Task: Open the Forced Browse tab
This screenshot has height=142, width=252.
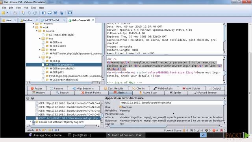Action: (x=206, y=93)
